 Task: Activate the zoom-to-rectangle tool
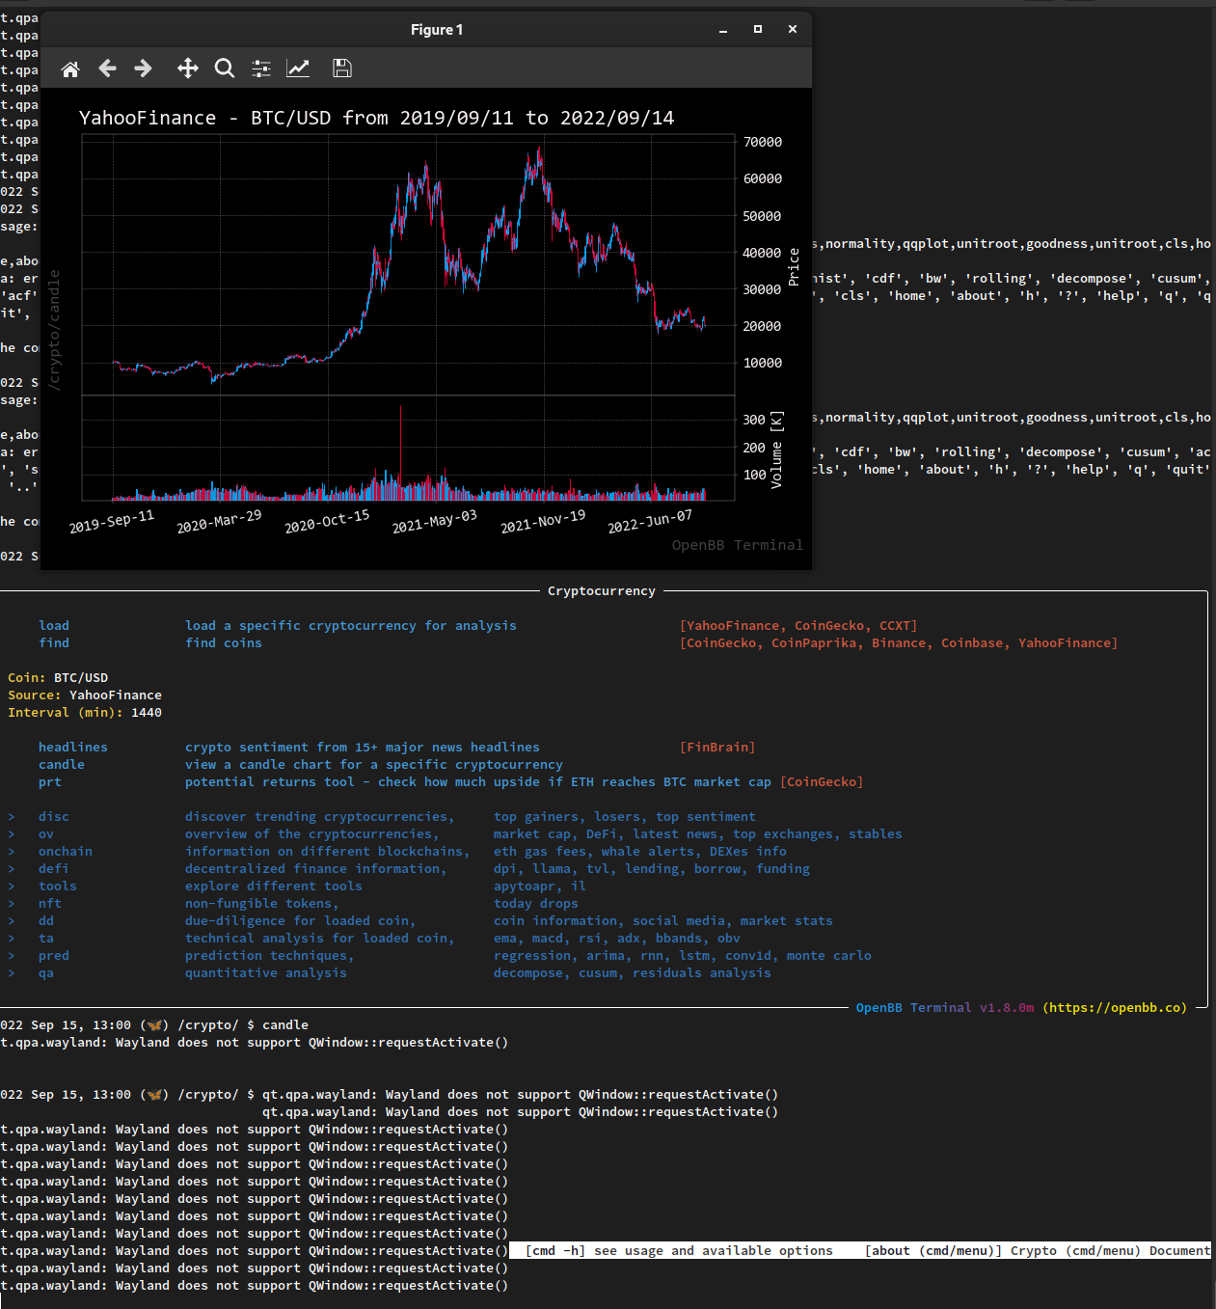[x=225, y=68]
